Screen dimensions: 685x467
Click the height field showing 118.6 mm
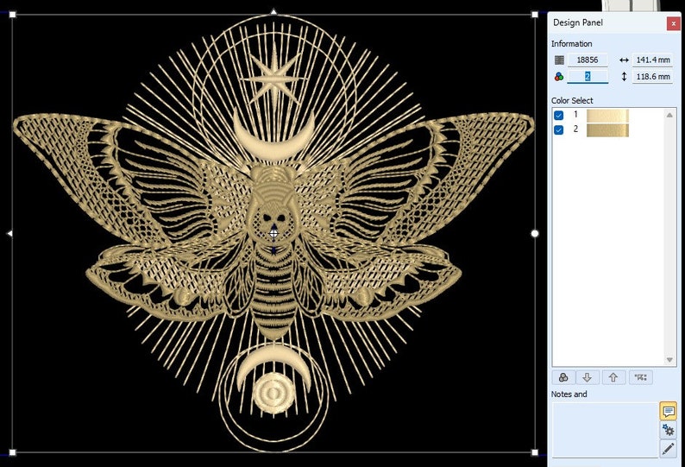653,77
